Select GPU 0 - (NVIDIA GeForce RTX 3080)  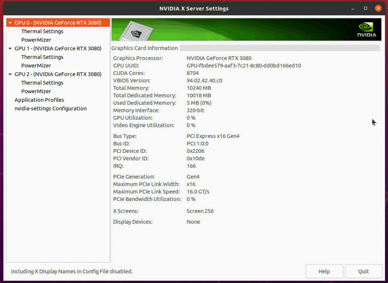(58, 23)
